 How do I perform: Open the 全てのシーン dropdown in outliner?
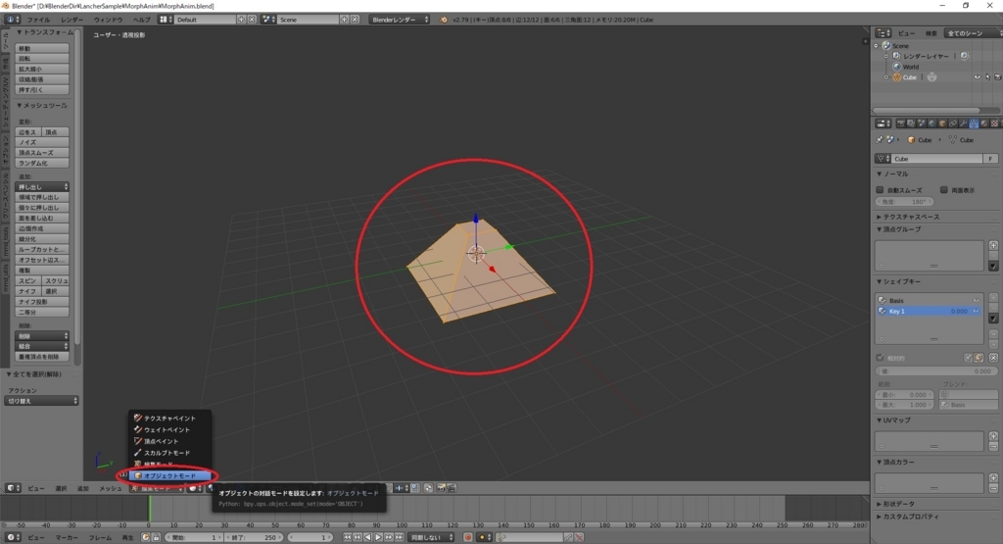tap(972, 33)
